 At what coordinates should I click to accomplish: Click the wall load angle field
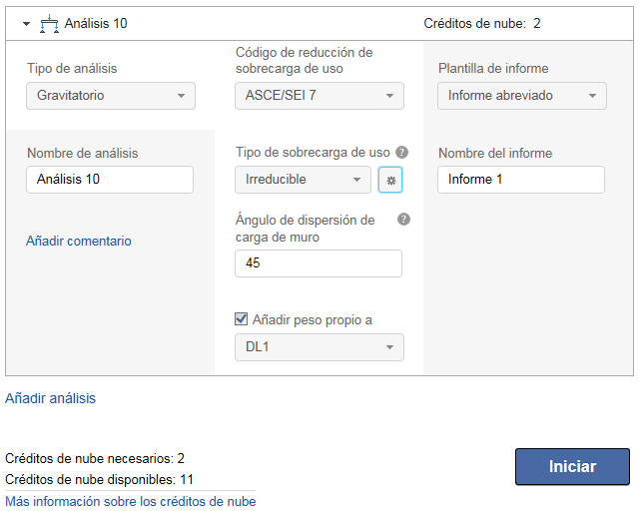[319, 263]
